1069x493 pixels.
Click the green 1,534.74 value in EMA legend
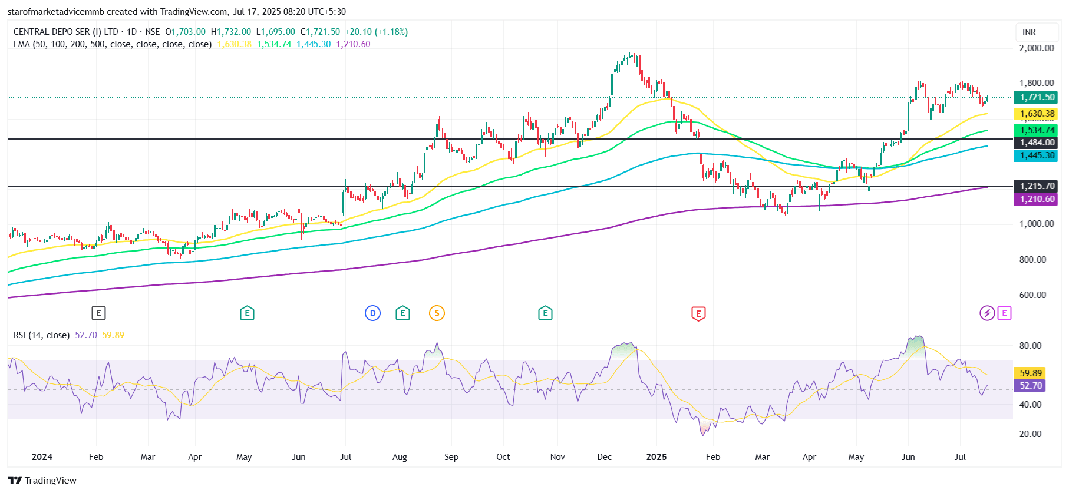tap(274, 44)
